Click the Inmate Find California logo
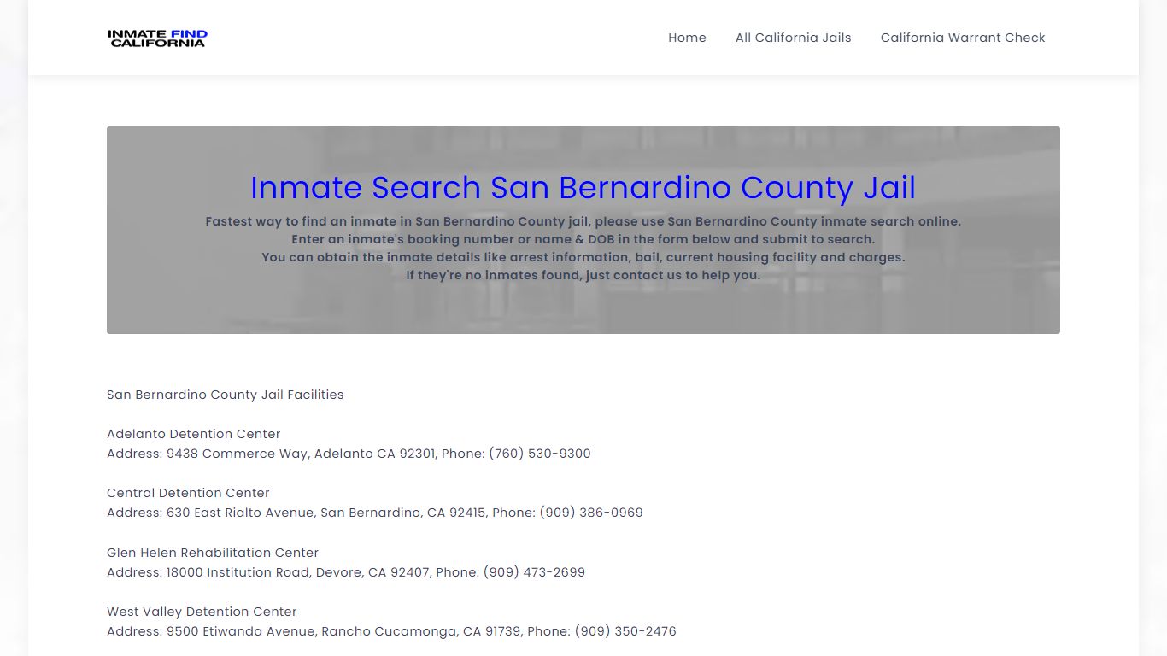1167x656 pixels. (157, 38)
